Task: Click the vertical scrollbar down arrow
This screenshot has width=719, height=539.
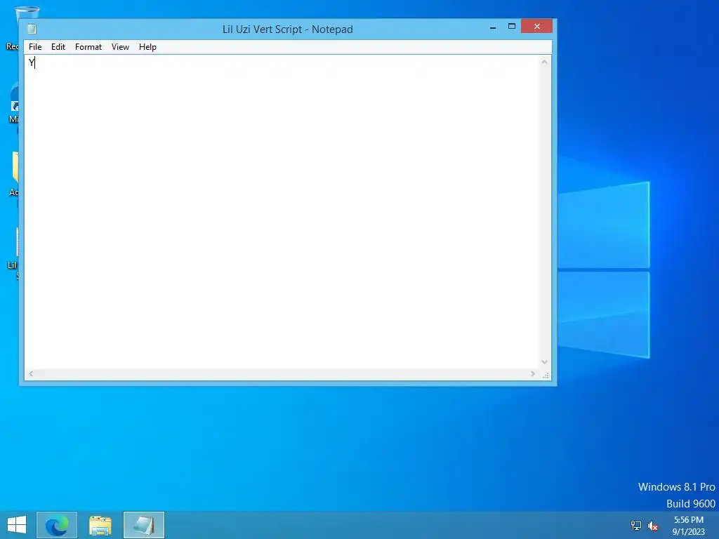Action: [544, 362]
